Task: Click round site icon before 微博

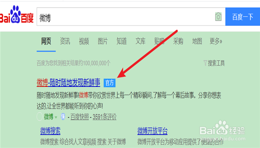Action: click(x=39, y=117)
